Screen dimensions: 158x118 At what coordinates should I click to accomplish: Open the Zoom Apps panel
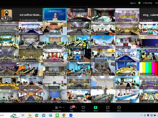tap(108, 109)
